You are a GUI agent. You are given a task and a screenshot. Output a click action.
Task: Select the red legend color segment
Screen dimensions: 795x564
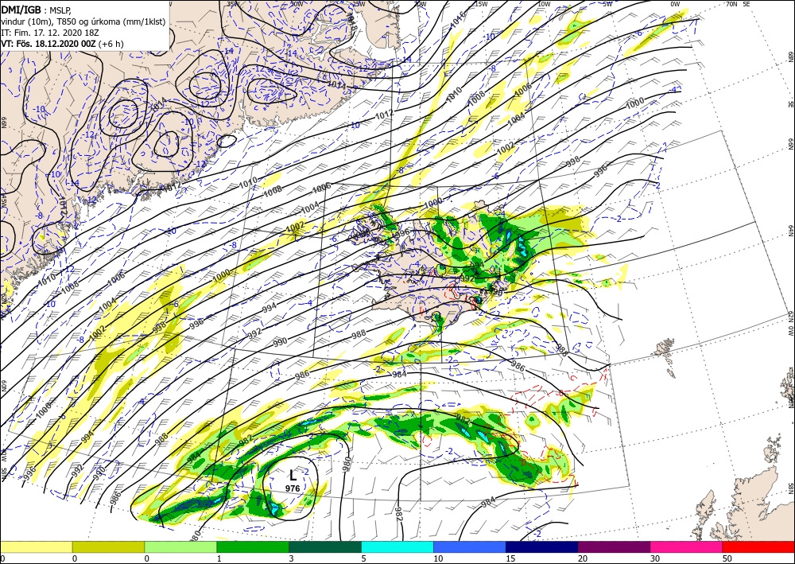(758, 546)
